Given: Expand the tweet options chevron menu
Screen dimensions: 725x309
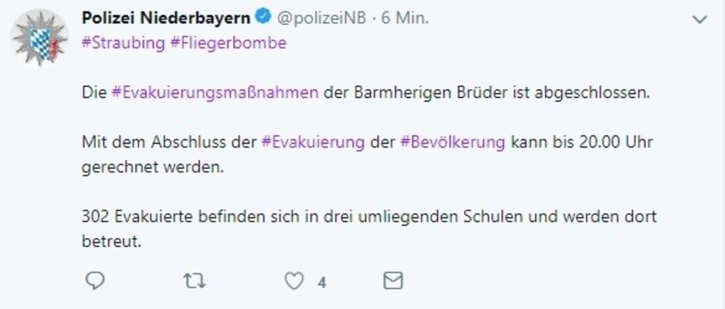Looking at the screenshot, I should point(699,19).
